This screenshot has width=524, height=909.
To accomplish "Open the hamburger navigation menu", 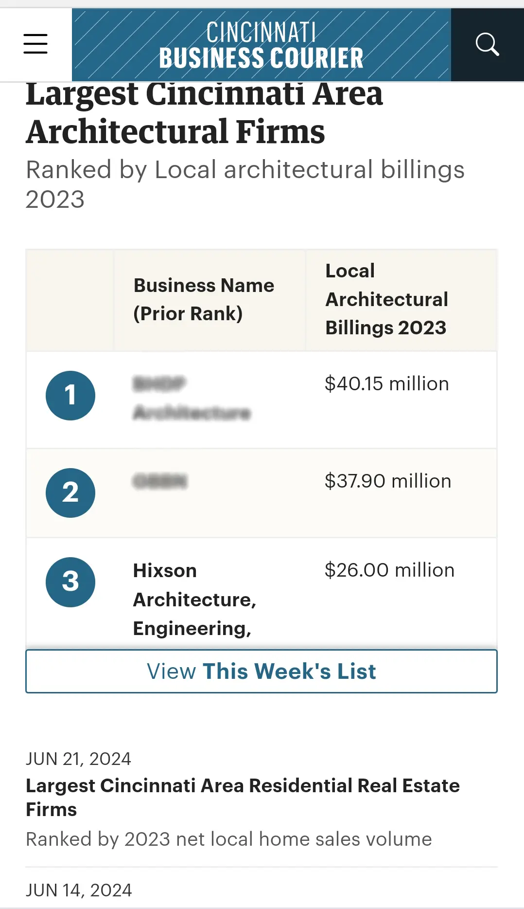I will coord(35,44).
